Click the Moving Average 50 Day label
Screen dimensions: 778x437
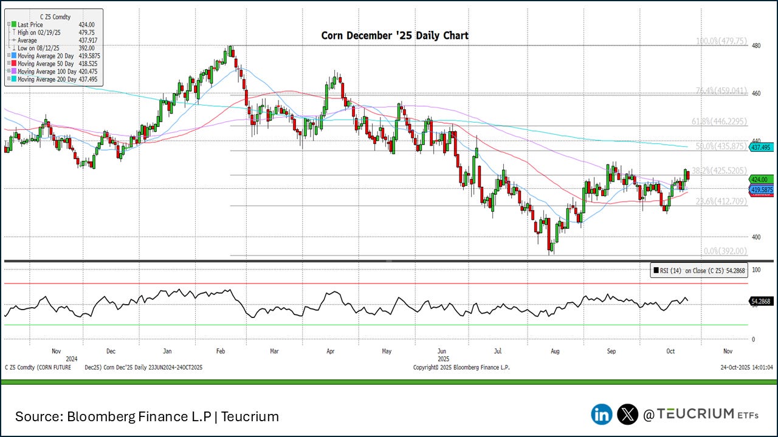46,63
